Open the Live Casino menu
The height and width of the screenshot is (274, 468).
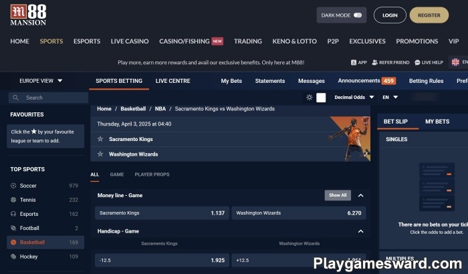pos(130,41)
